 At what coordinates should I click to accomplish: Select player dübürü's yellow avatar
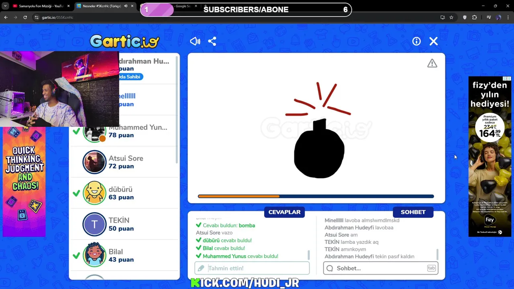click(94, 193)
